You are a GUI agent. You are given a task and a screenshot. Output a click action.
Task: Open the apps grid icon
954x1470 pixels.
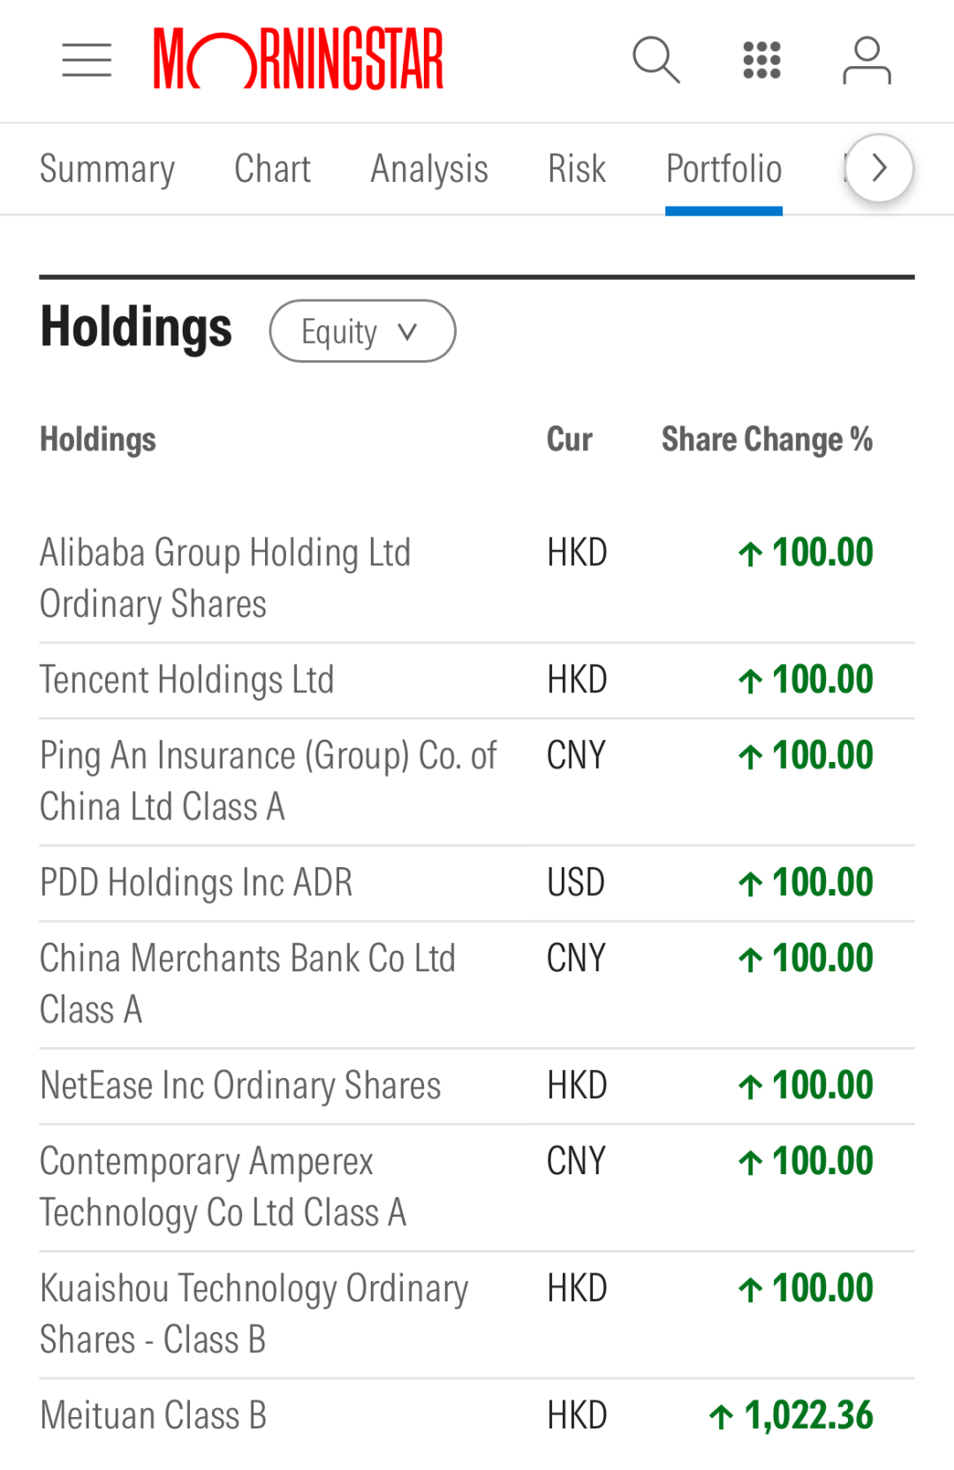coord(761,60)
